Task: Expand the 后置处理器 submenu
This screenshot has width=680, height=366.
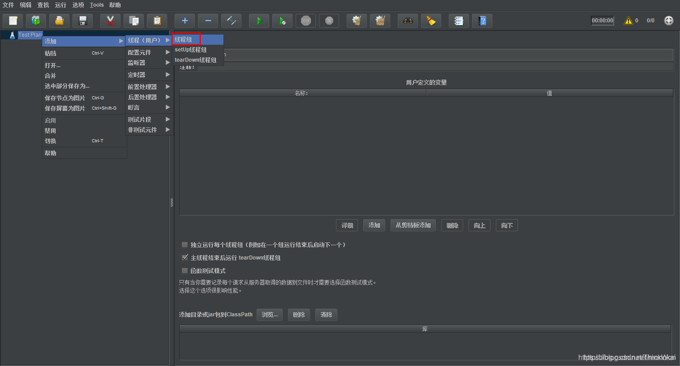Action: pyautogui.click(x=149, y=97)
